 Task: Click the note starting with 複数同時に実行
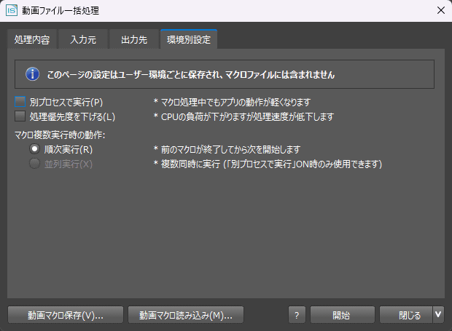tap(268, 164)
